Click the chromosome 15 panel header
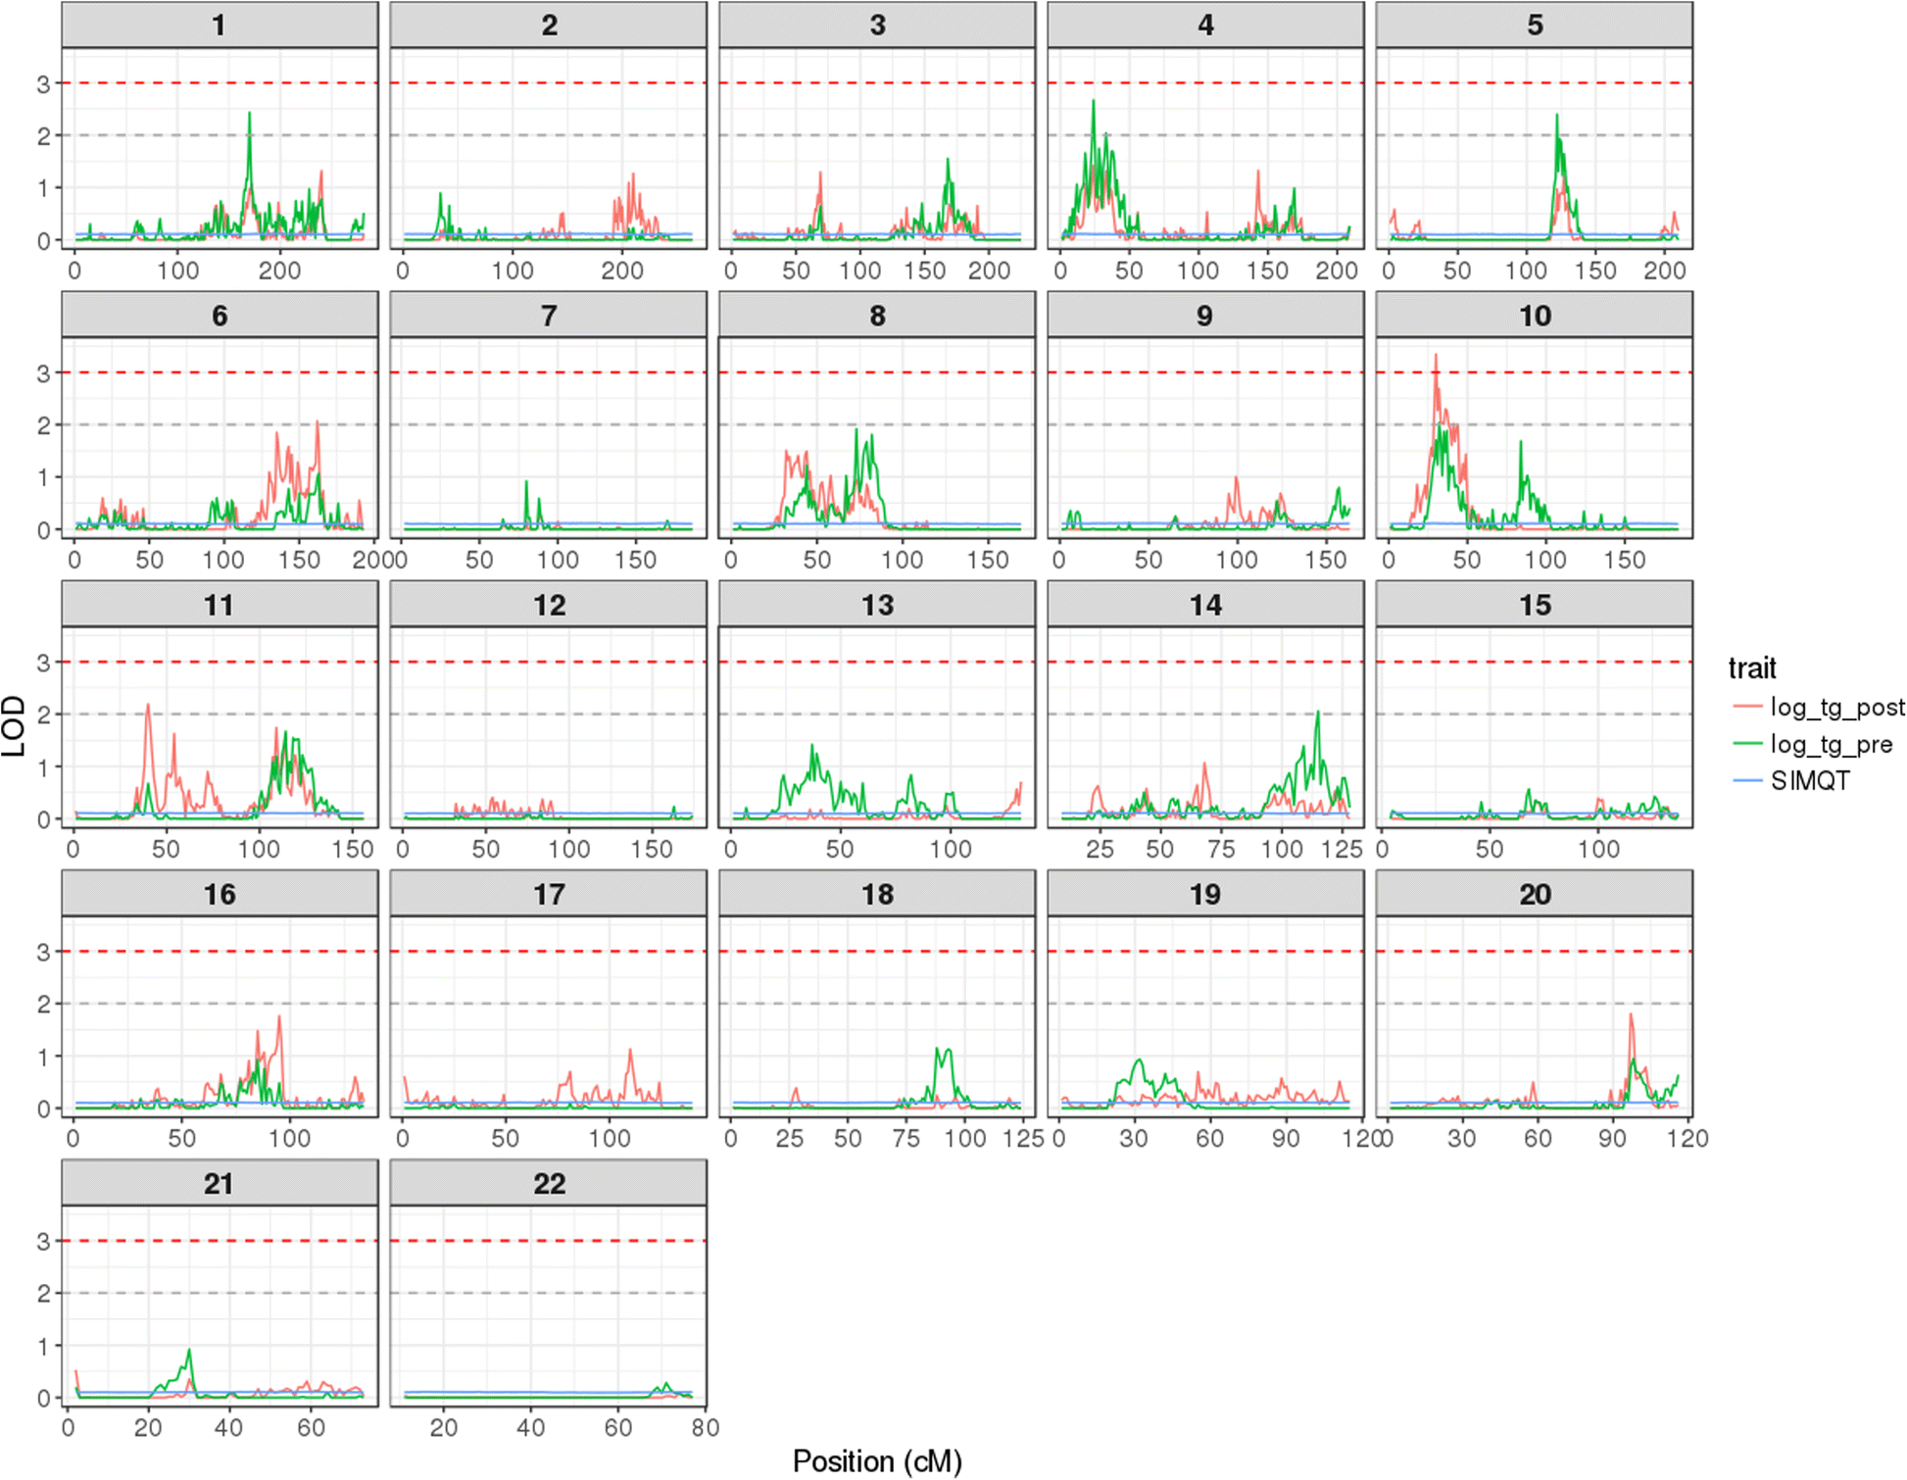This screenshot has height=1480, width=1907. pos(1535,604)
